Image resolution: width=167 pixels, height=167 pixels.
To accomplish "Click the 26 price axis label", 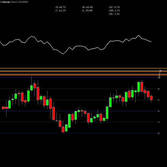I will click(159, 133).
